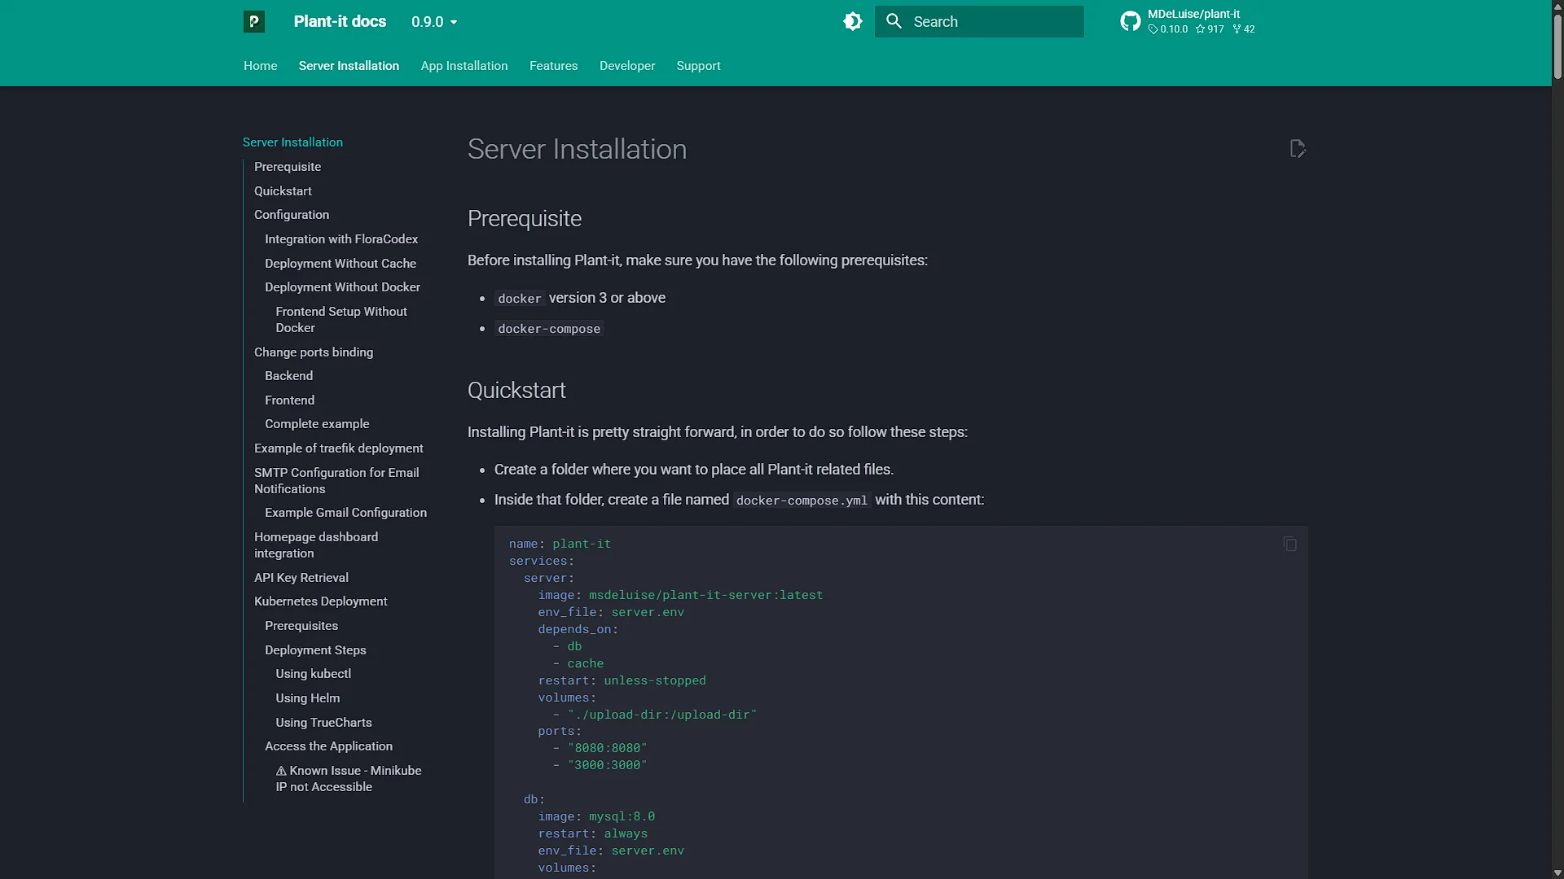This screenshot has height=879, width=1564.
Task: Open Using kubectl link
Action: 314,674
